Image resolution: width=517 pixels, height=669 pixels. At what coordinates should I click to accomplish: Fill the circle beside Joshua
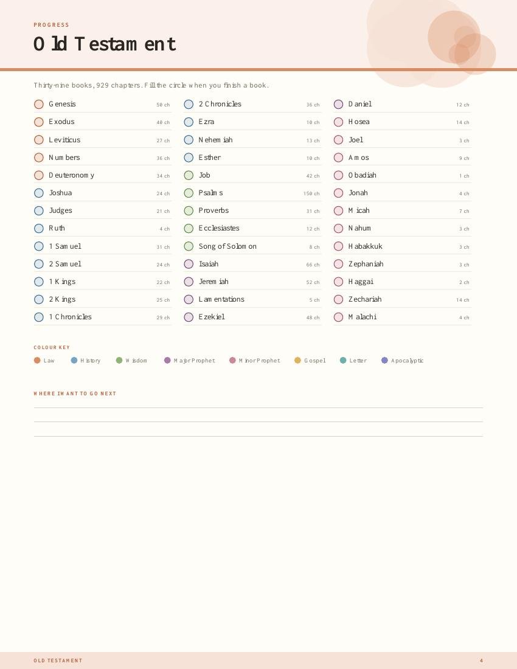click(x=39, y=193)
